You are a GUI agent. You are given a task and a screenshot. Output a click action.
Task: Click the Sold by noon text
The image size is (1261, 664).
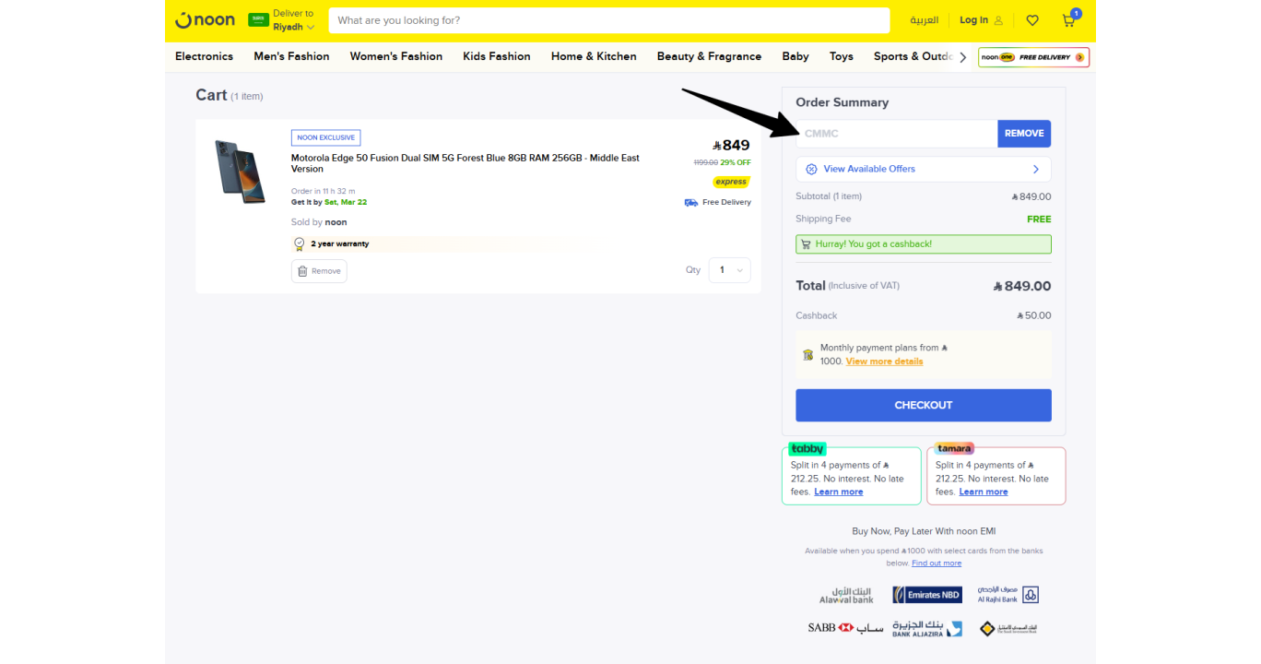point(319,222)
